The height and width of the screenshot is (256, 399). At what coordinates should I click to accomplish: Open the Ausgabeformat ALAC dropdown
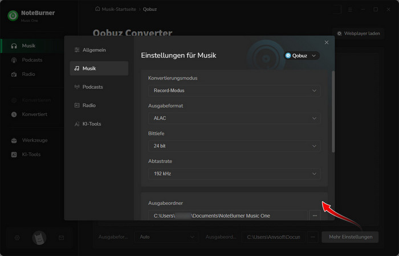(234, 118)
